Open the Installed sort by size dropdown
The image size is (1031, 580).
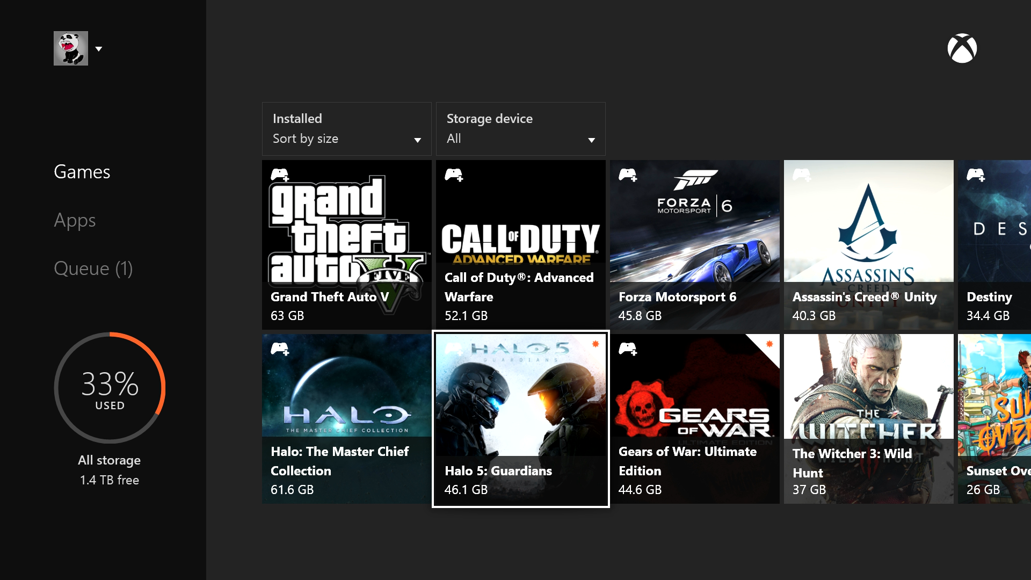tap(346, 129)
